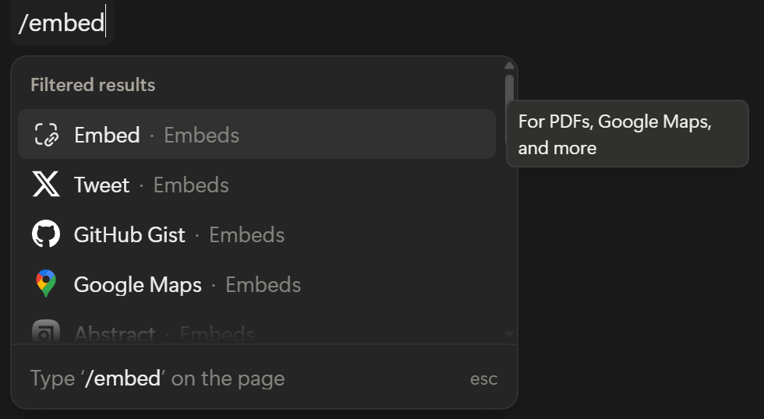Select the "Embed" option label

[107, 135]
